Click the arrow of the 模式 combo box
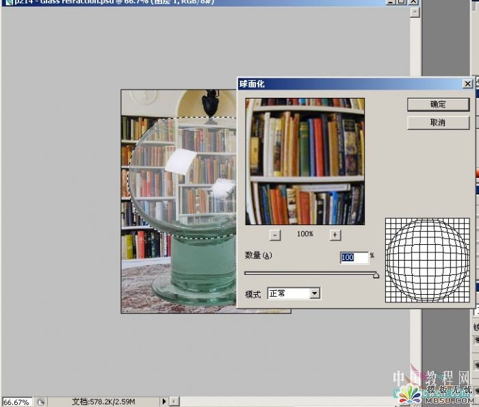The image size is (479, 407). point(315,293)
